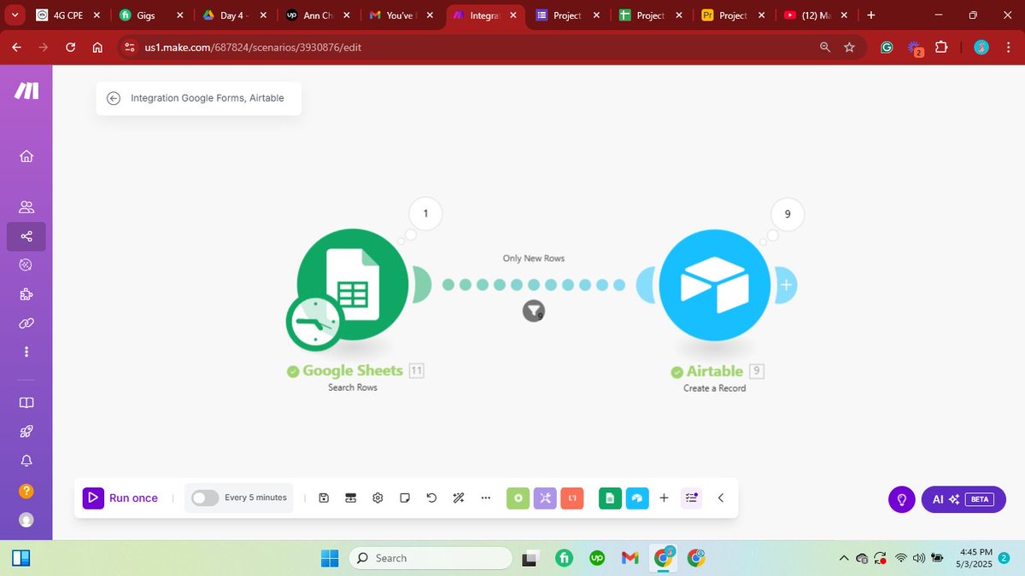The image size is (1025, 576).
Task: Open the orange Text parser tools button
Action: pyautogui.click(x=572, y=497)
